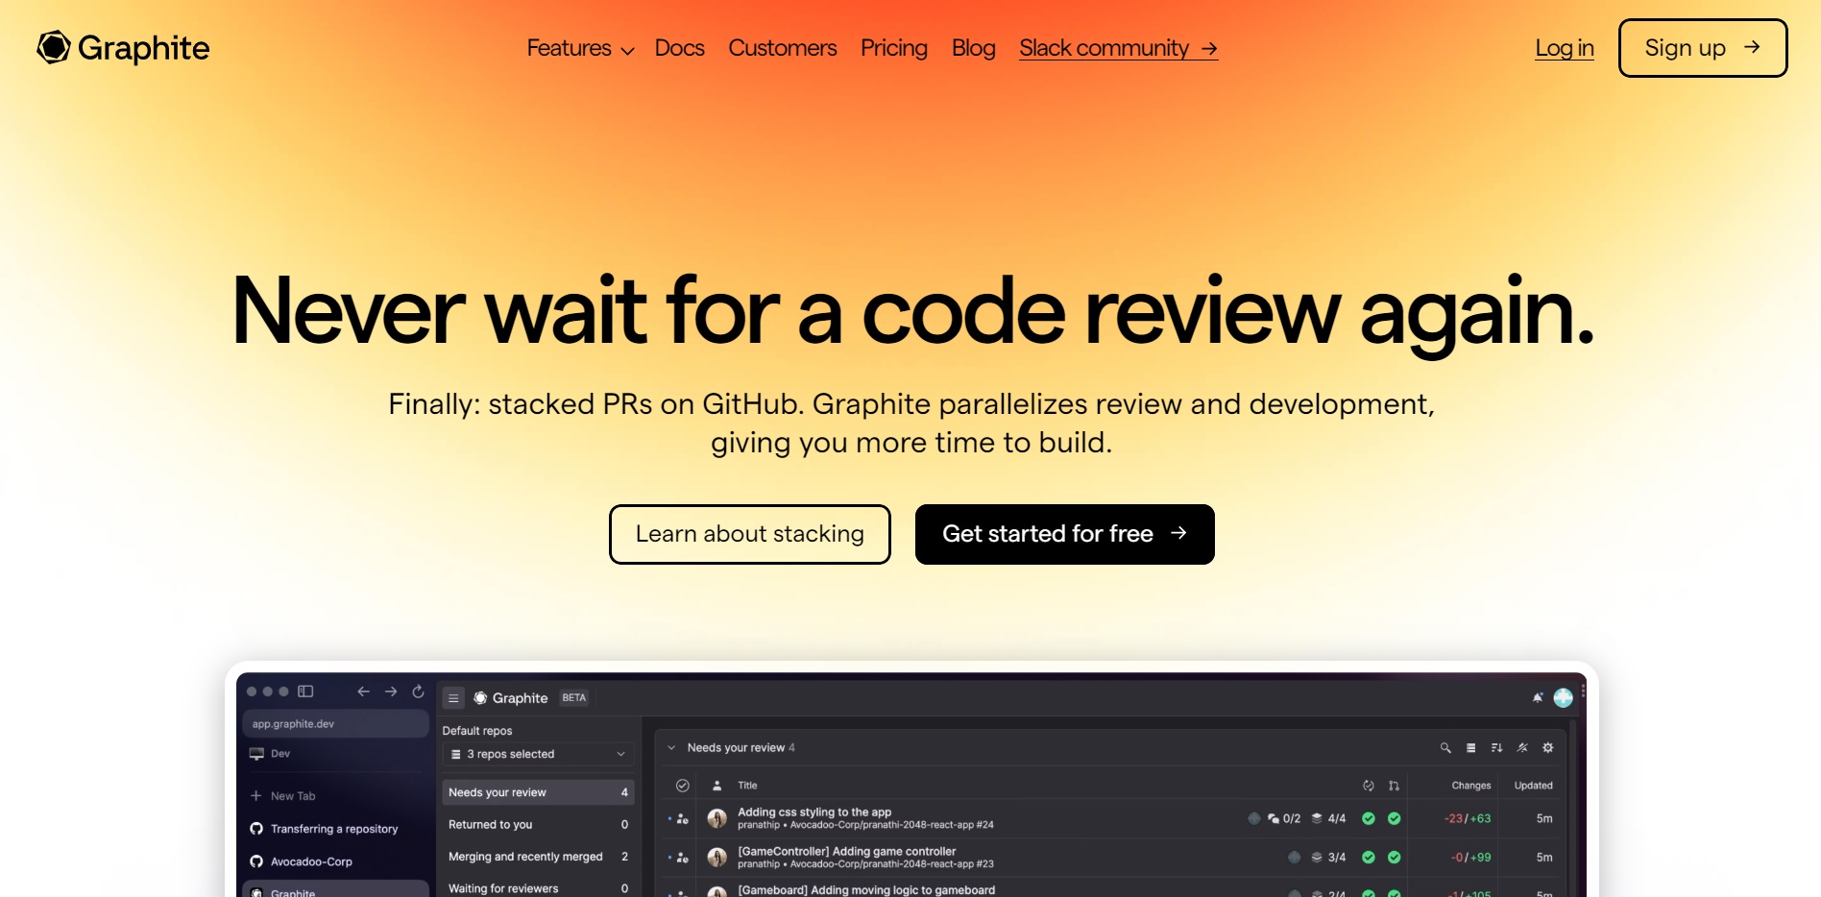The height and width of the screenshot is (897, 1821).
Task: Click the GitHub icon beside Avocadoo-Corp
Action: click(x=256, y=861)
